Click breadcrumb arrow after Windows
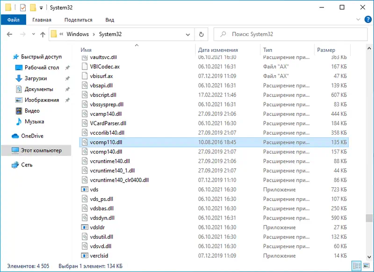 [94, 34]
